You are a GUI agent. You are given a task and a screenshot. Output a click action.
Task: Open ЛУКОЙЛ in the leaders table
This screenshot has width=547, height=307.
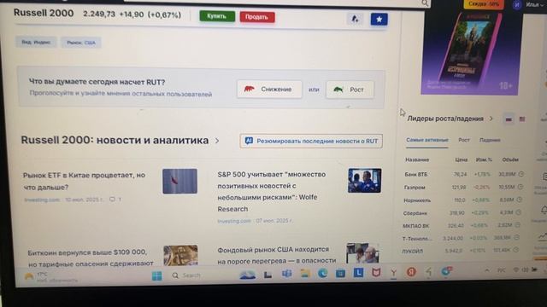point(412,251)
